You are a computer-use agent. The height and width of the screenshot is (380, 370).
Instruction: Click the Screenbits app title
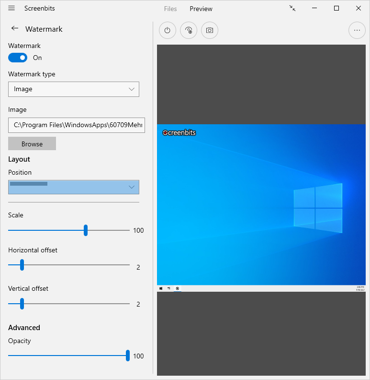pyautogui.click(x=40, y=8)
